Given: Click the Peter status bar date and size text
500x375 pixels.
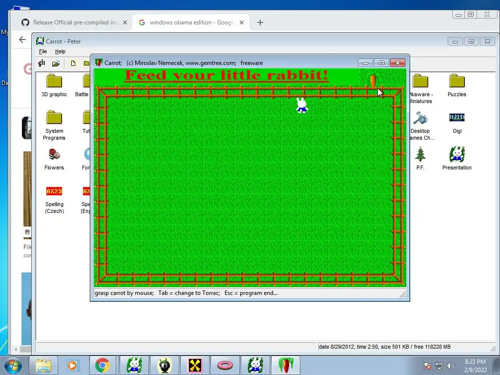Looking at the screenshot, I should tap(385, 347).
